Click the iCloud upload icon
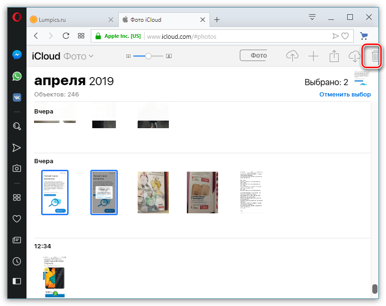Image resolution: width=386 pixels, height=306 pixels. [x=293, y=56]
